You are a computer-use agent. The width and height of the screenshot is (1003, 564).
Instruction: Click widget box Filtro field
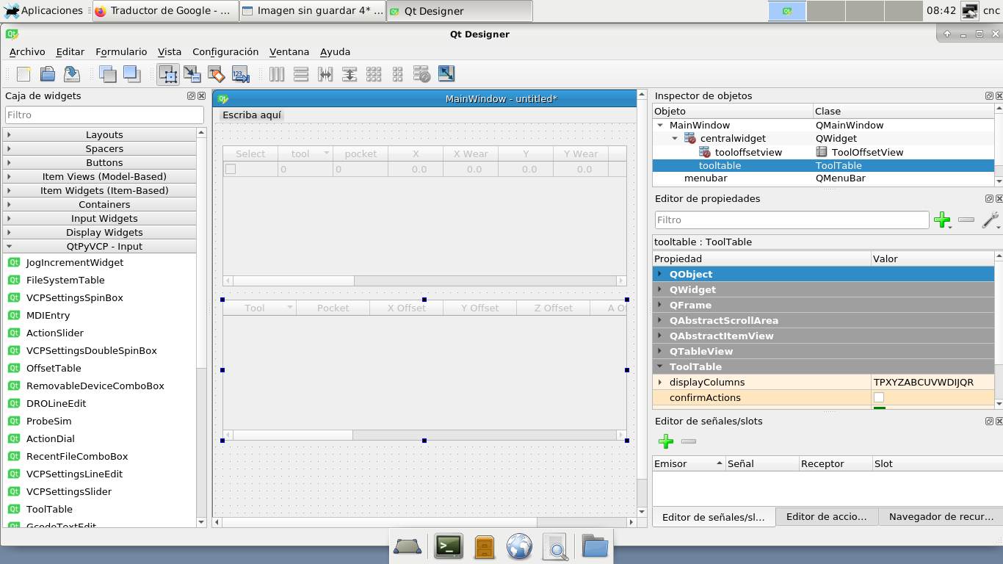coord(104,115)
